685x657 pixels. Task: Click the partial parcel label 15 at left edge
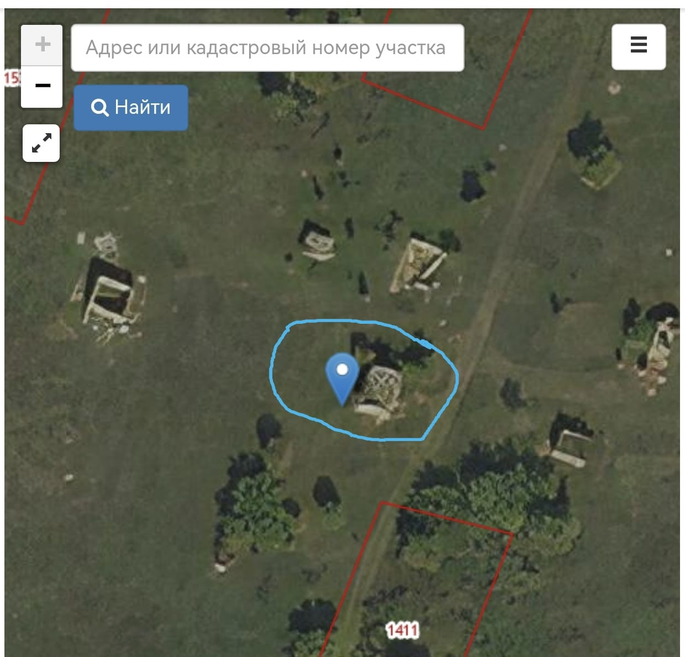11,78
